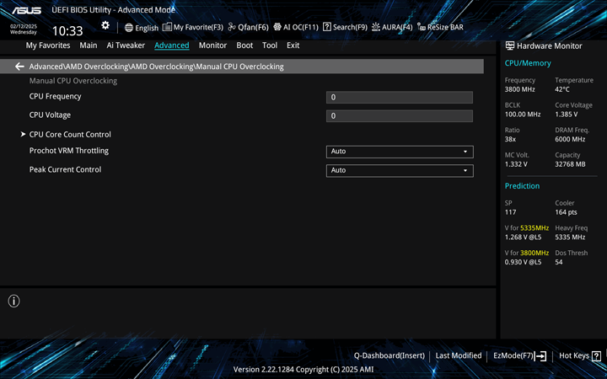
Task: Open the English language selector
Action: tap(141, 28)
